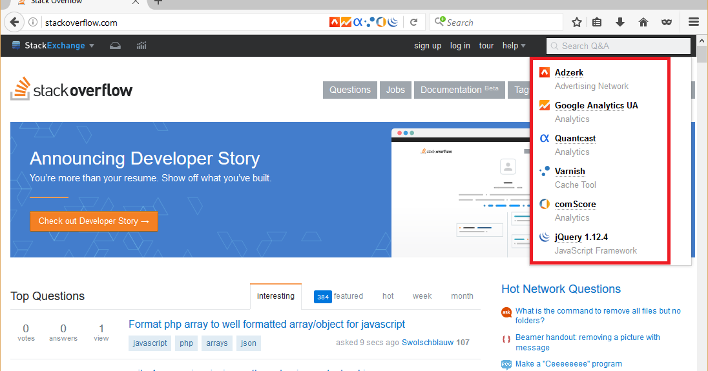Click the "1 view" count text
The height and width of the screenshot is (371, 708).
[101, 333]
